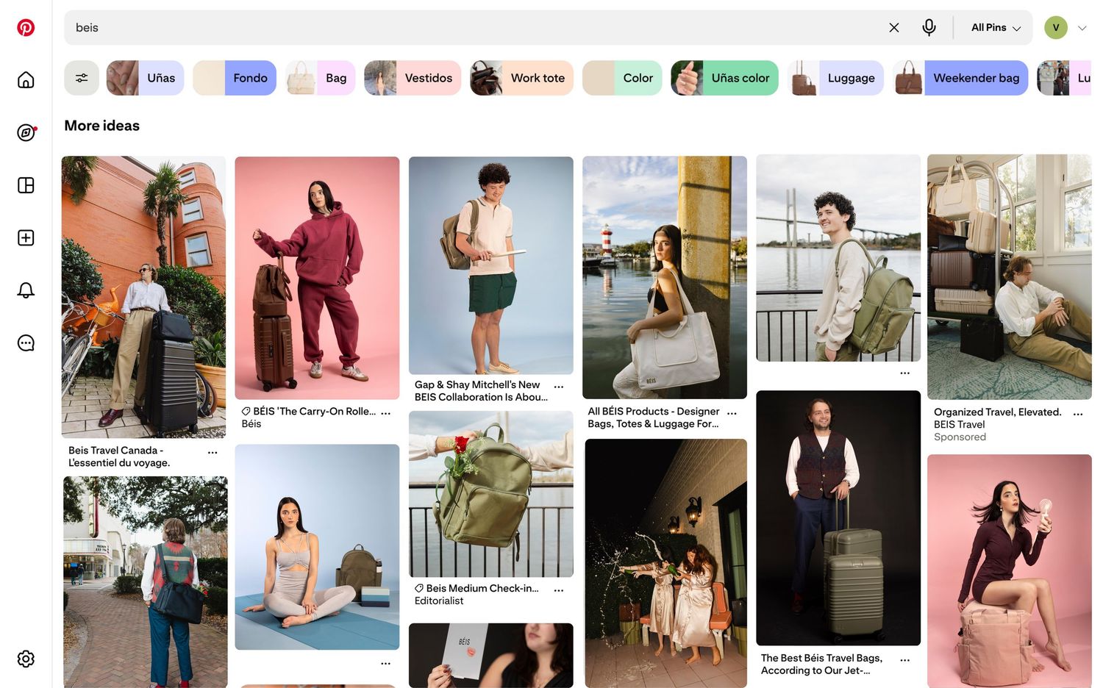Viewport: 1103px width, 688px height.
Task: Open the green backpack with rose image
Action: (491, 494)
